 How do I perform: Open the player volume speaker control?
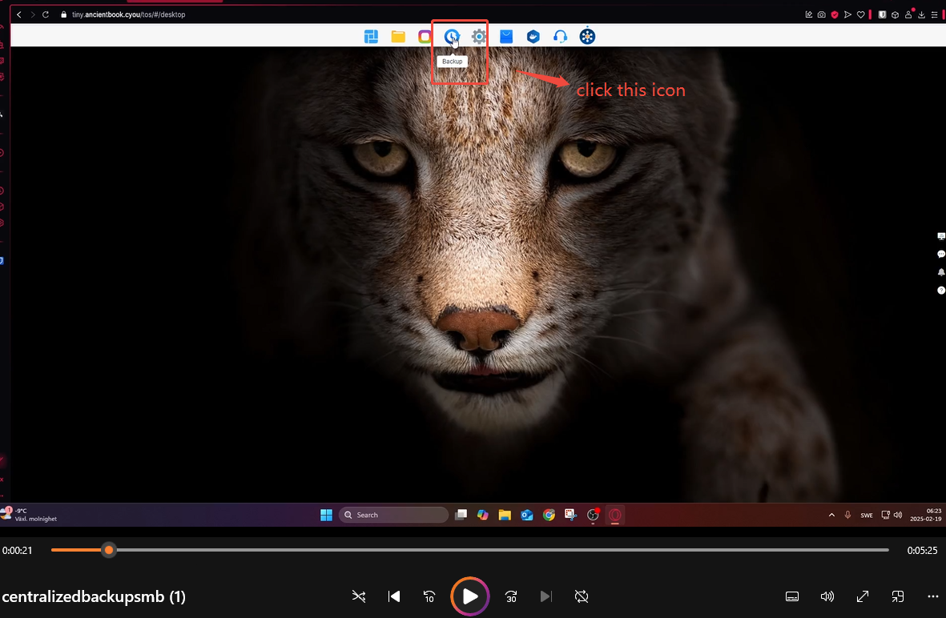(x=827, y=596)
